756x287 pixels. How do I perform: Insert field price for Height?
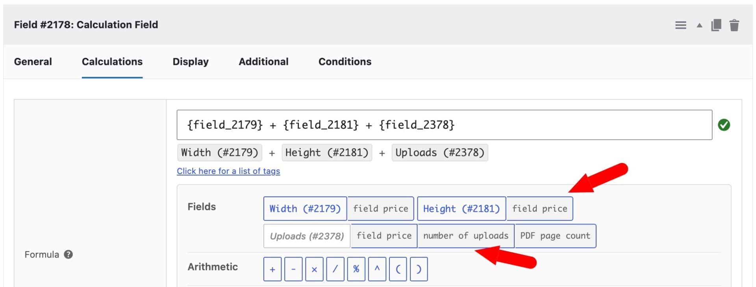[x=540, y=209]
